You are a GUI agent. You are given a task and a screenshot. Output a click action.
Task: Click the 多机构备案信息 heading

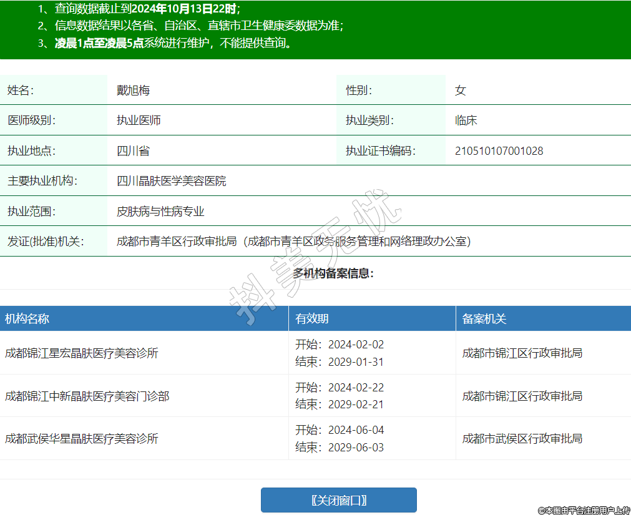click(x=333, y=273)
